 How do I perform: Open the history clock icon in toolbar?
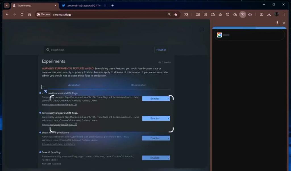tap(228, 14)
